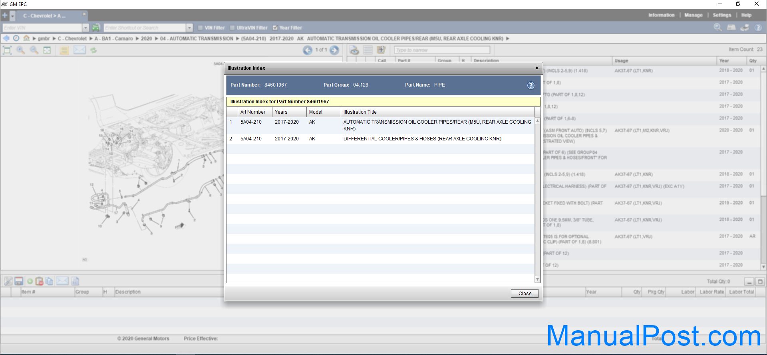Click the top bar help question icon

coord(758,28)
